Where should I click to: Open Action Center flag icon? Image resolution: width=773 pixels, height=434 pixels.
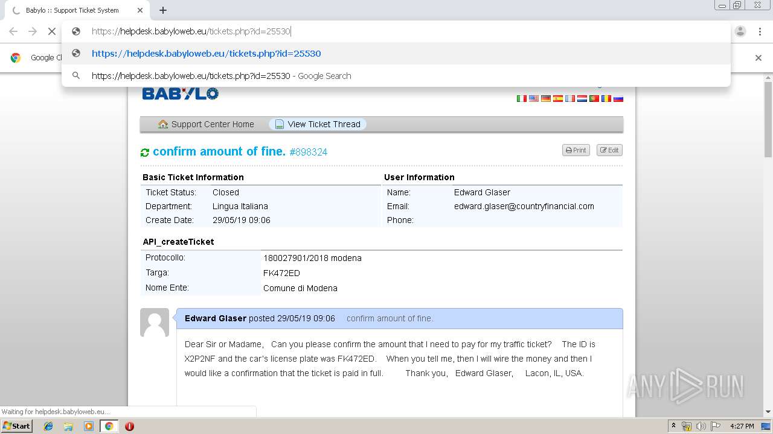(x=715, y=426)
